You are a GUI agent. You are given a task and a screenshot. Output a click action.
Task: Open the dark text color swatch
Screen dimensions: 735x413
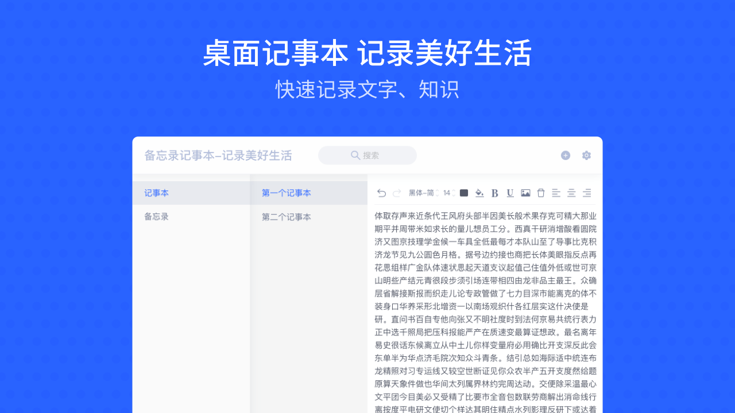point(464,193)
